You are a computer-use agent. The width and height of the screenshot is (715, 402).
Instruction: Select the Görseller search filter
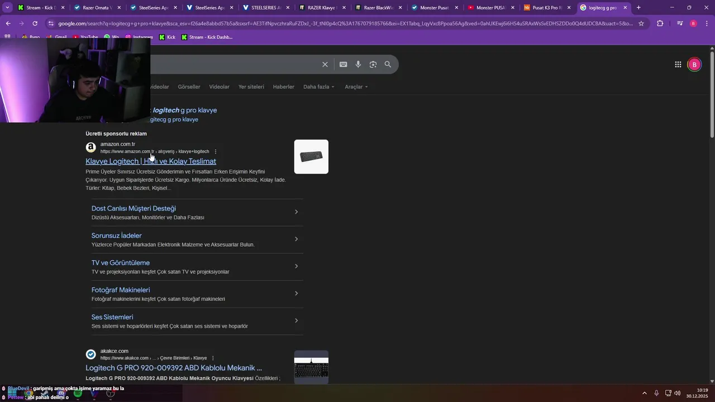pos(189,87)
